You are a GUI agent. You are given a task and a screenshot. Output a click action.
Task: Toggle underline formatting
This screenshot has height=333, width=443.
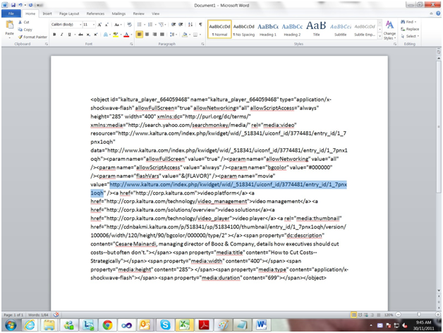(x=71, y=33)
